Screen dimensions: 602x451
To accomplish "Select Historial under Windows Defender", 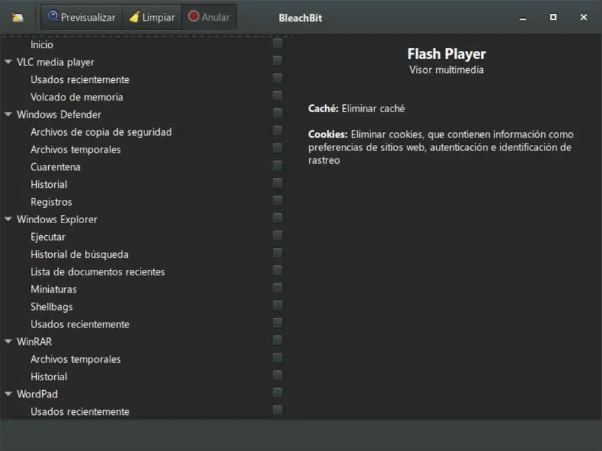I will pyautogui.click(x=49, y=184).
